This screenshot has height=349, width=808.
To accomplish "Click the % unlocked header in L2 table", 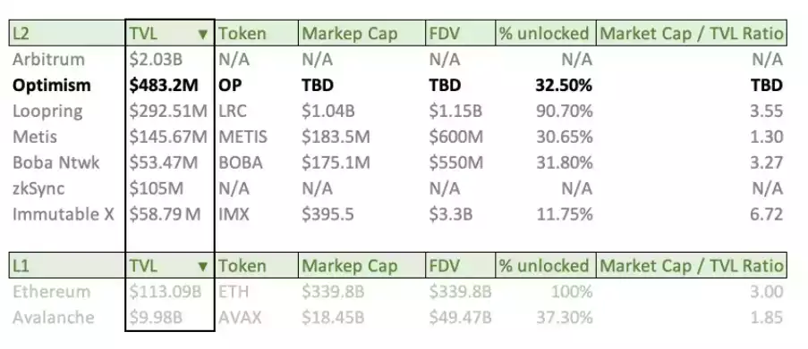I will pyautogui.click(x=546, y=34).
